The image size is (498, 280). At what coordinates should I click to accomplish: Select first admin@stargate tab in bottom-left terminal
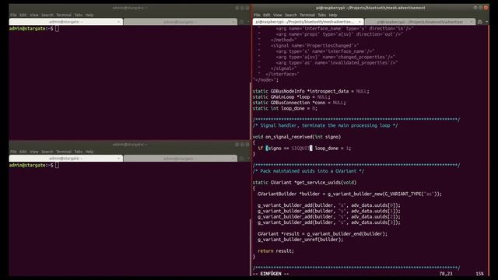coord(65,159)
